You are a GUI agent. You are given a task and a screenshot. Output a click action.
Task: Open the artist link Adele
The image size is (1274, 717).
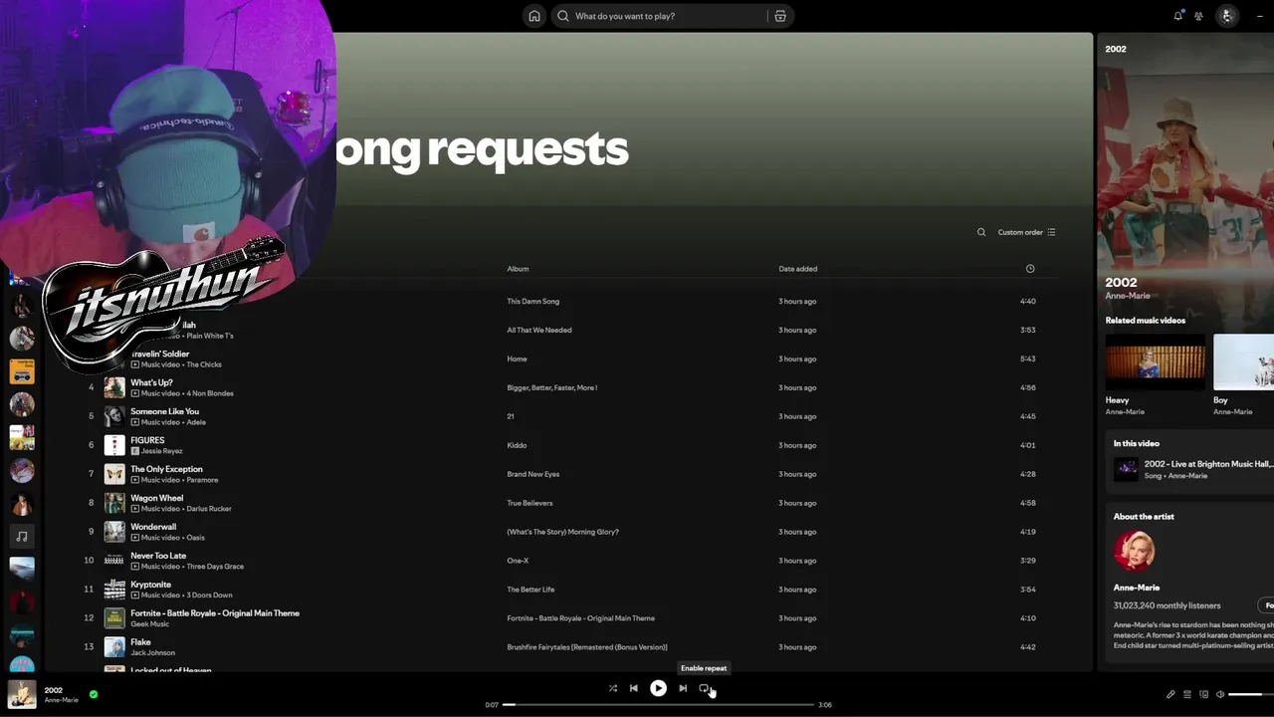pyautogui.click(x=196, y=422)
